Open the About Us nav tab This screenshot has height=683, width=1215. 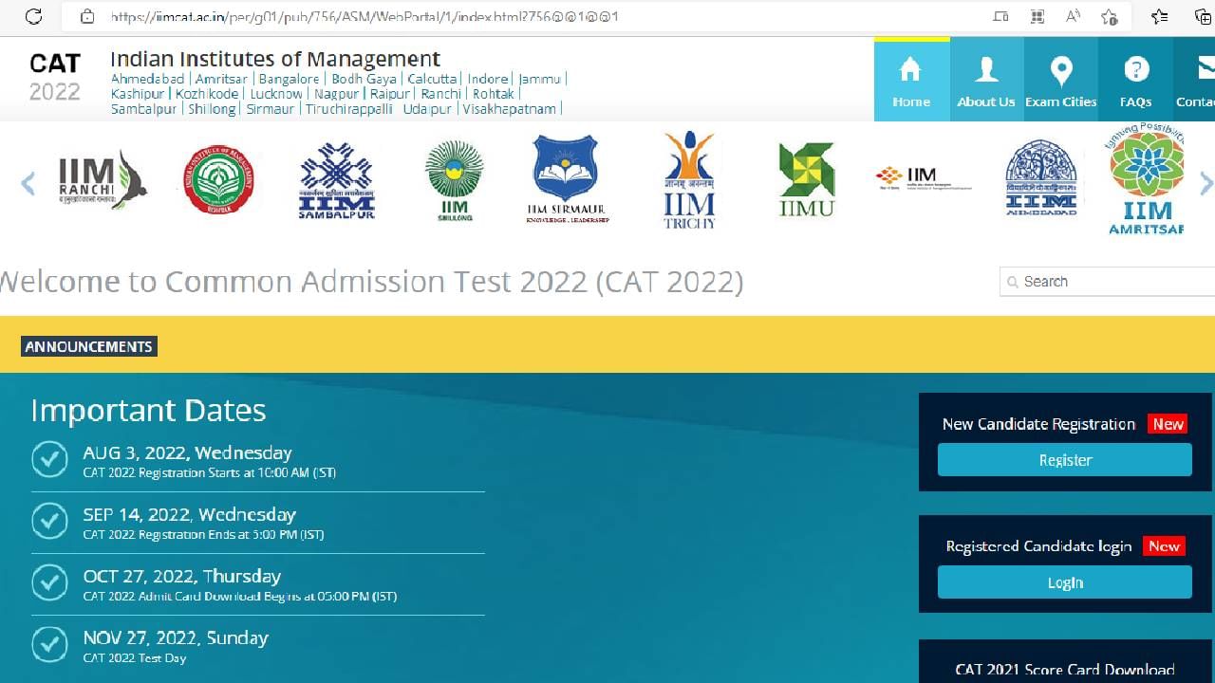click(986, 82)
